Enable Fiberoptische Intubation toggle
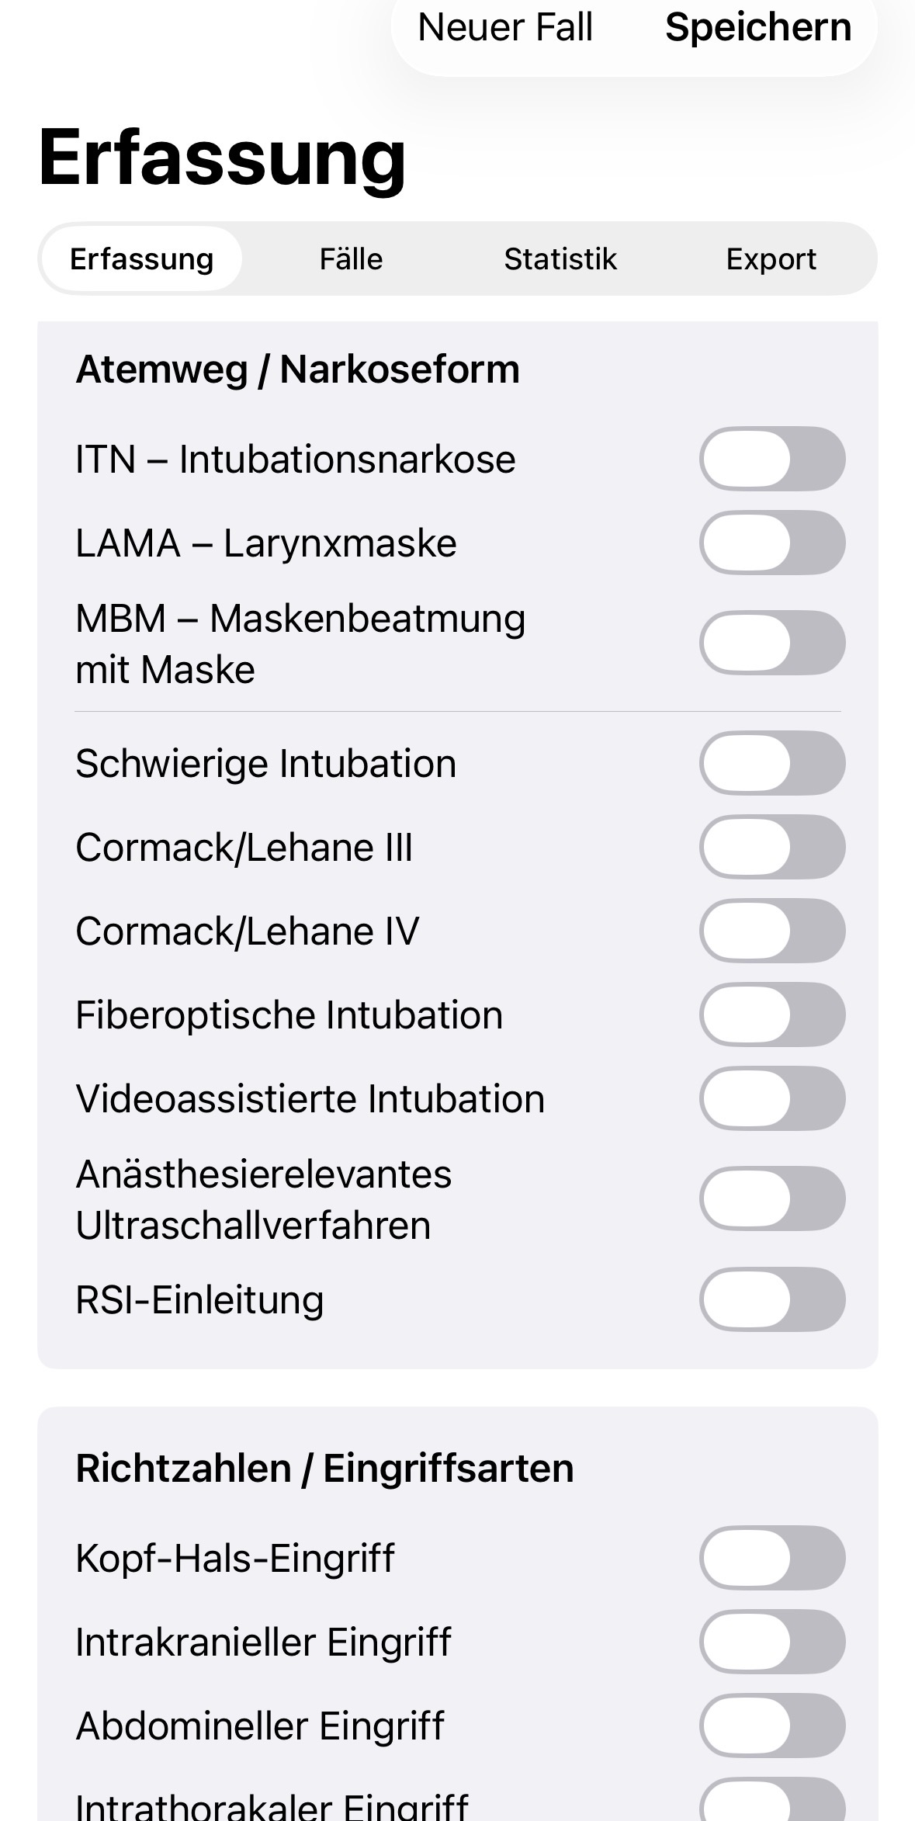 (x=771, y=1015)
